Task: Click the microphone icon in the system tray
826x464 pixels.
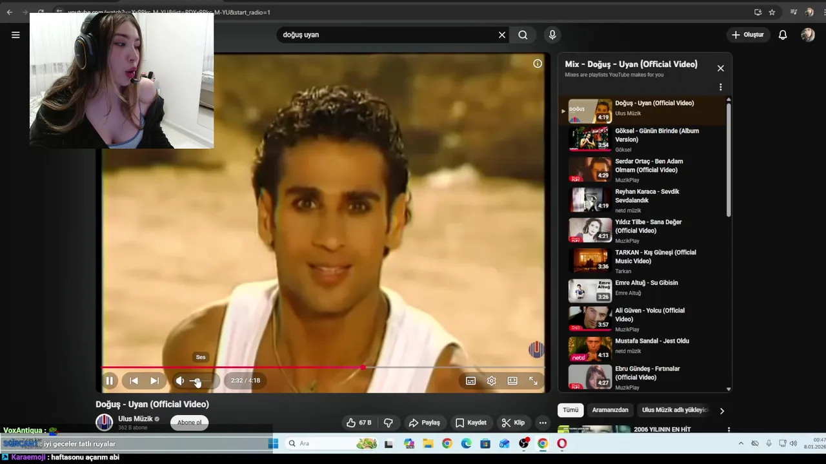Action: [x=769, y=443]
